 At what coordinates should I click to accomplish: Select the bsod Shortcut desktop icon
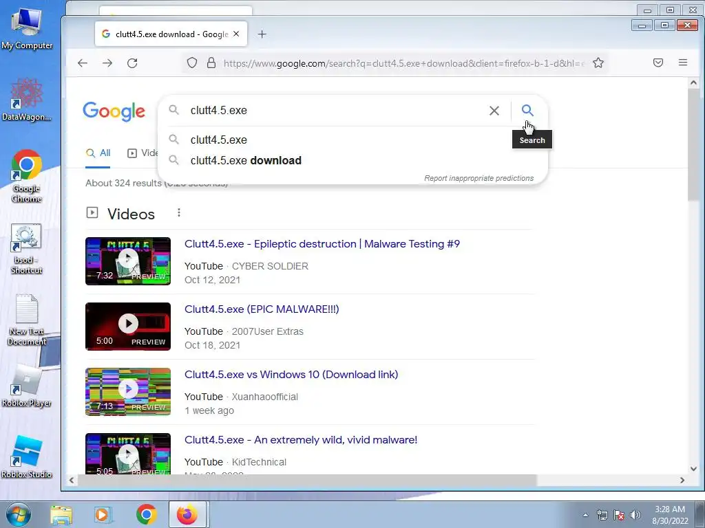coord(27,249)
